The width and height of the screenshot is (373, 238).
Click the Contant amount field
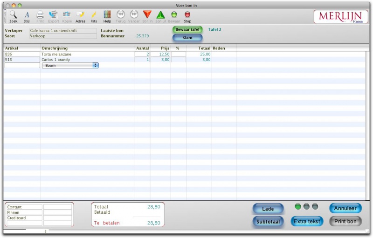(x=57, y=207)
